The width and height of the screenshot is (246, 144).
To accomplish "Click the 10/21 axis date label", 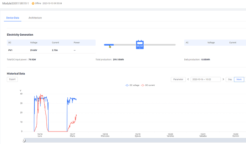I will point(203,135).
